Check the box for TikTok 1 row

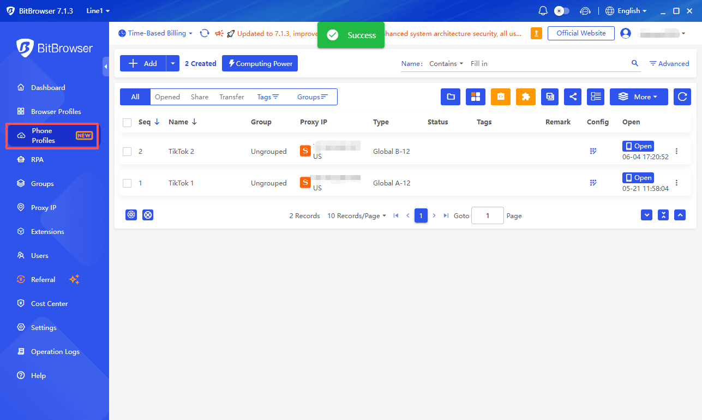click(x=127, y=183)
